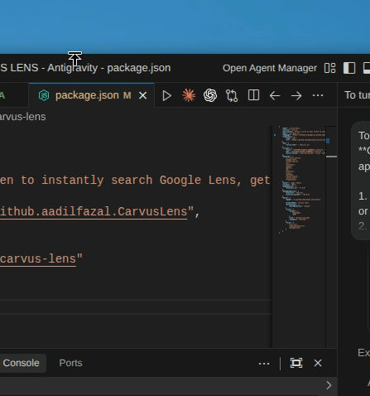The height and width of the screenshot is (396, 370).
Task: Close the package.json tab
Action: tap(142, 95)
